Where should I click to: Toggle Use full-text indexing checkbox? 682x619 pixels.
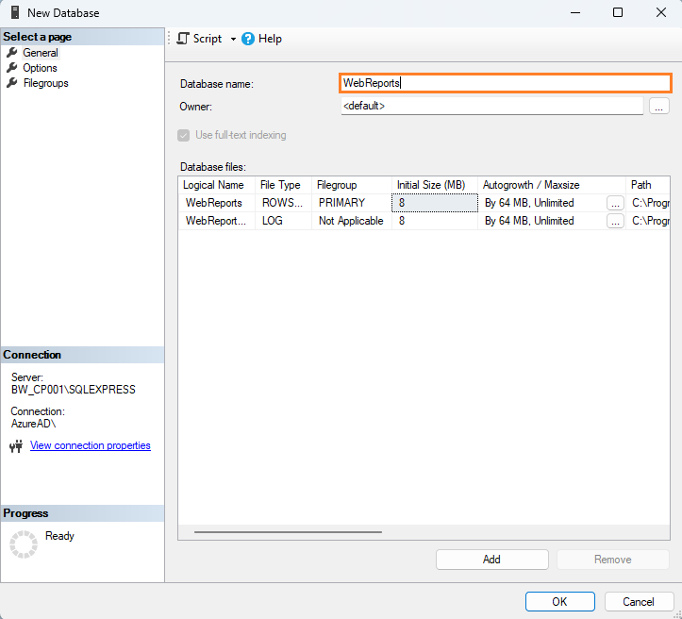coord(184,135)
